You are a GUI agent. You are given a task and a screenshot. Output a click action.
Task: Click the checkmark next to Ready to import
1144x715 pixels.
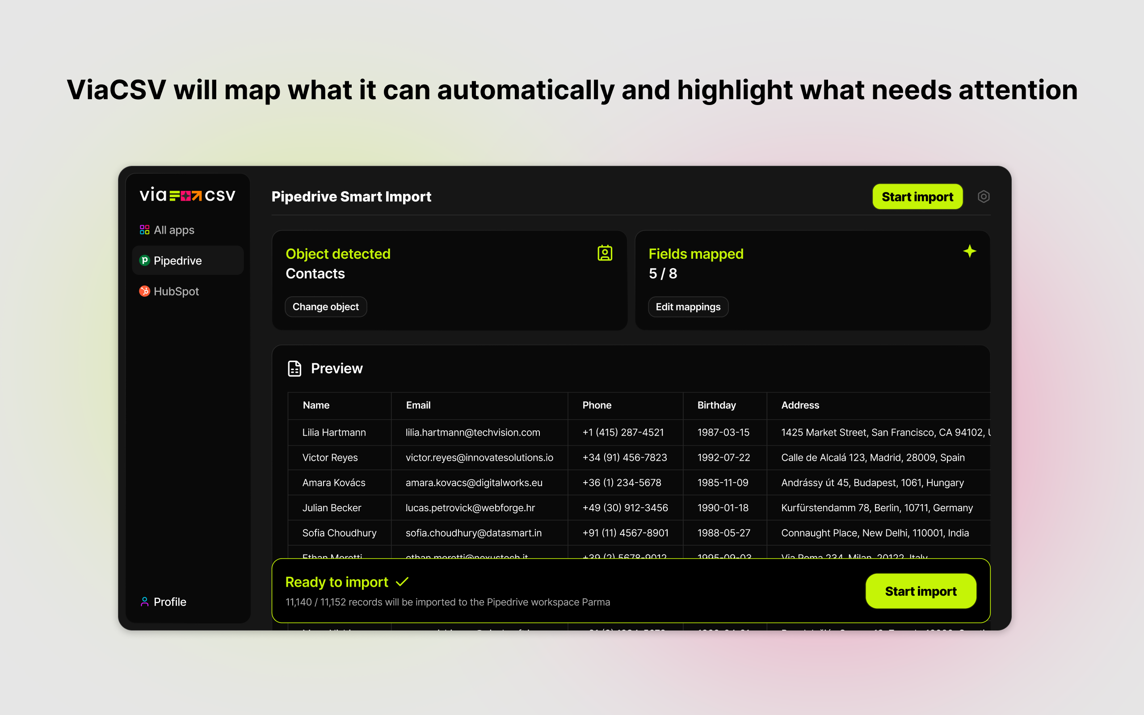[402, 582]
